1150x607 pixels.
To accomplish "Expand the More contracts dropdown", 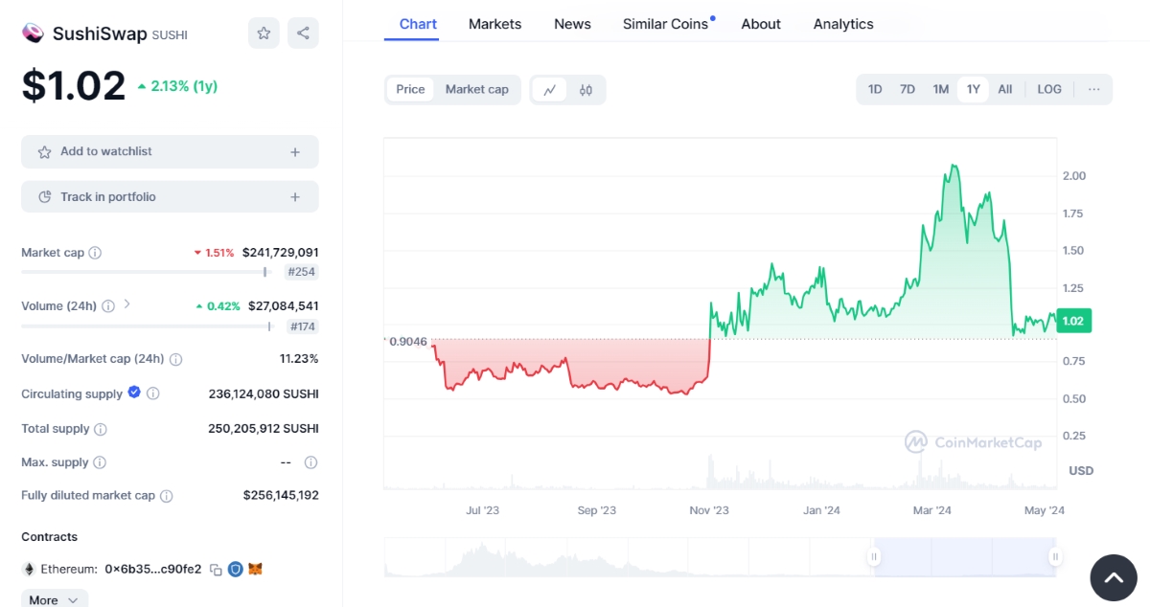I will click(x=54, y=600).
